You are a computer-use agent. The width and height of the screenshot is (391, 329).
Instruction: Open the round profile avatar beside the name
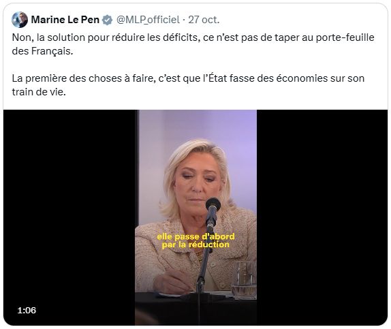click(x=20, y=20)
